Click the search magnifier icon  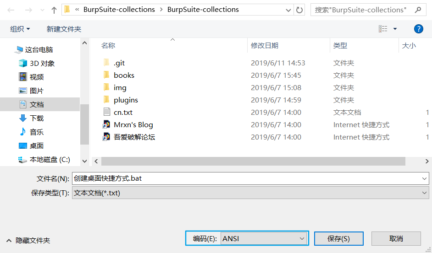click(x=418, y=10)
